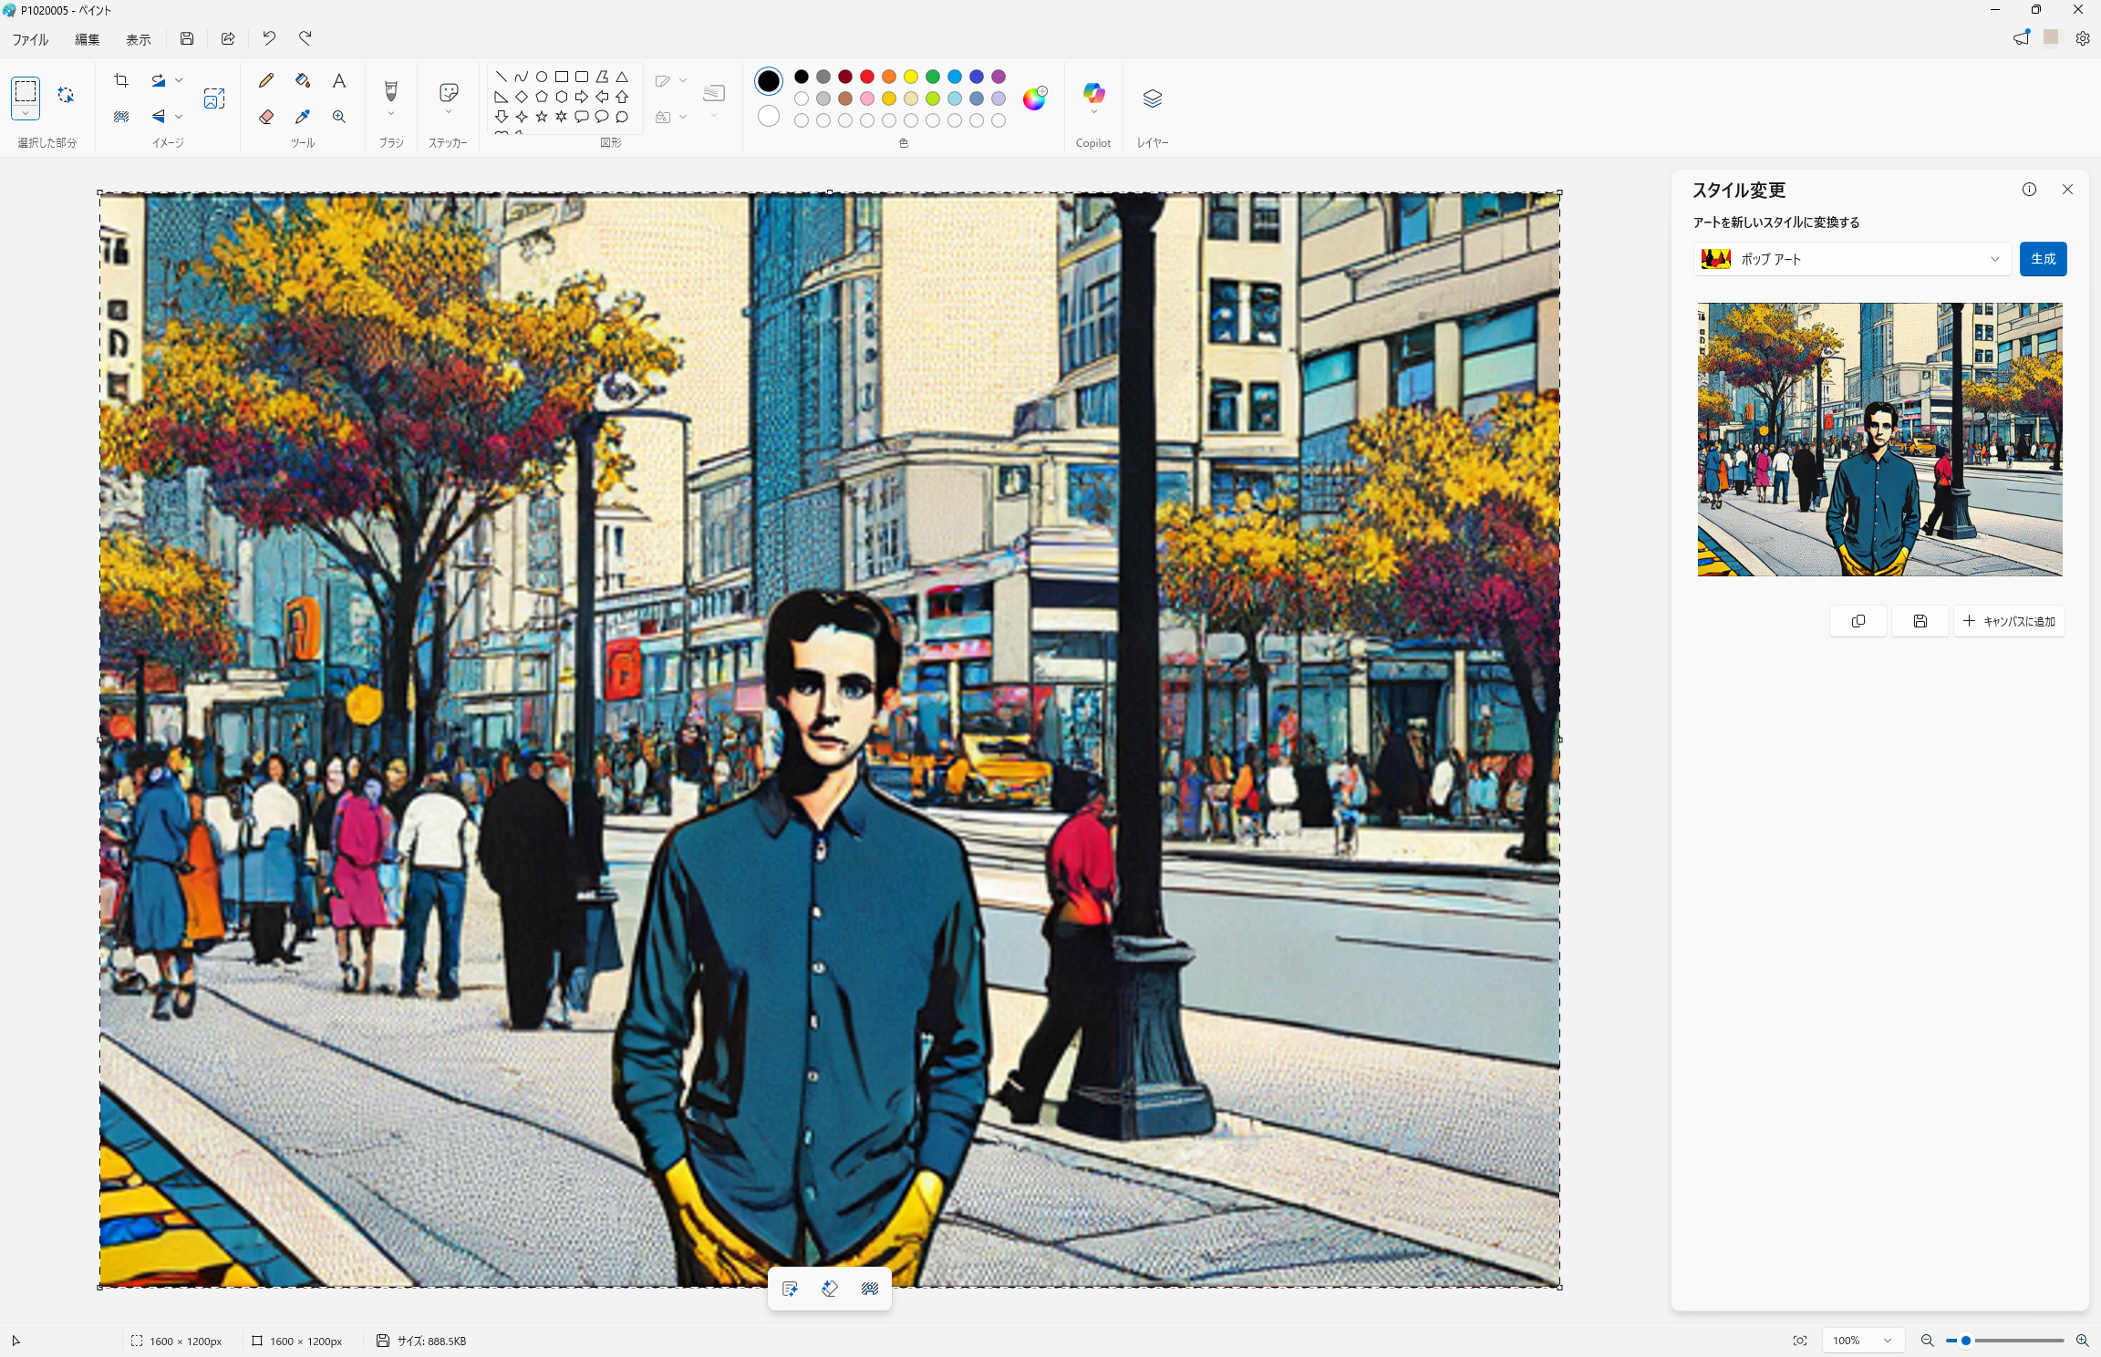This screenshot has width=2101, height=1357.
Task: Choose the five-point star shape
Action: (542, 117)
